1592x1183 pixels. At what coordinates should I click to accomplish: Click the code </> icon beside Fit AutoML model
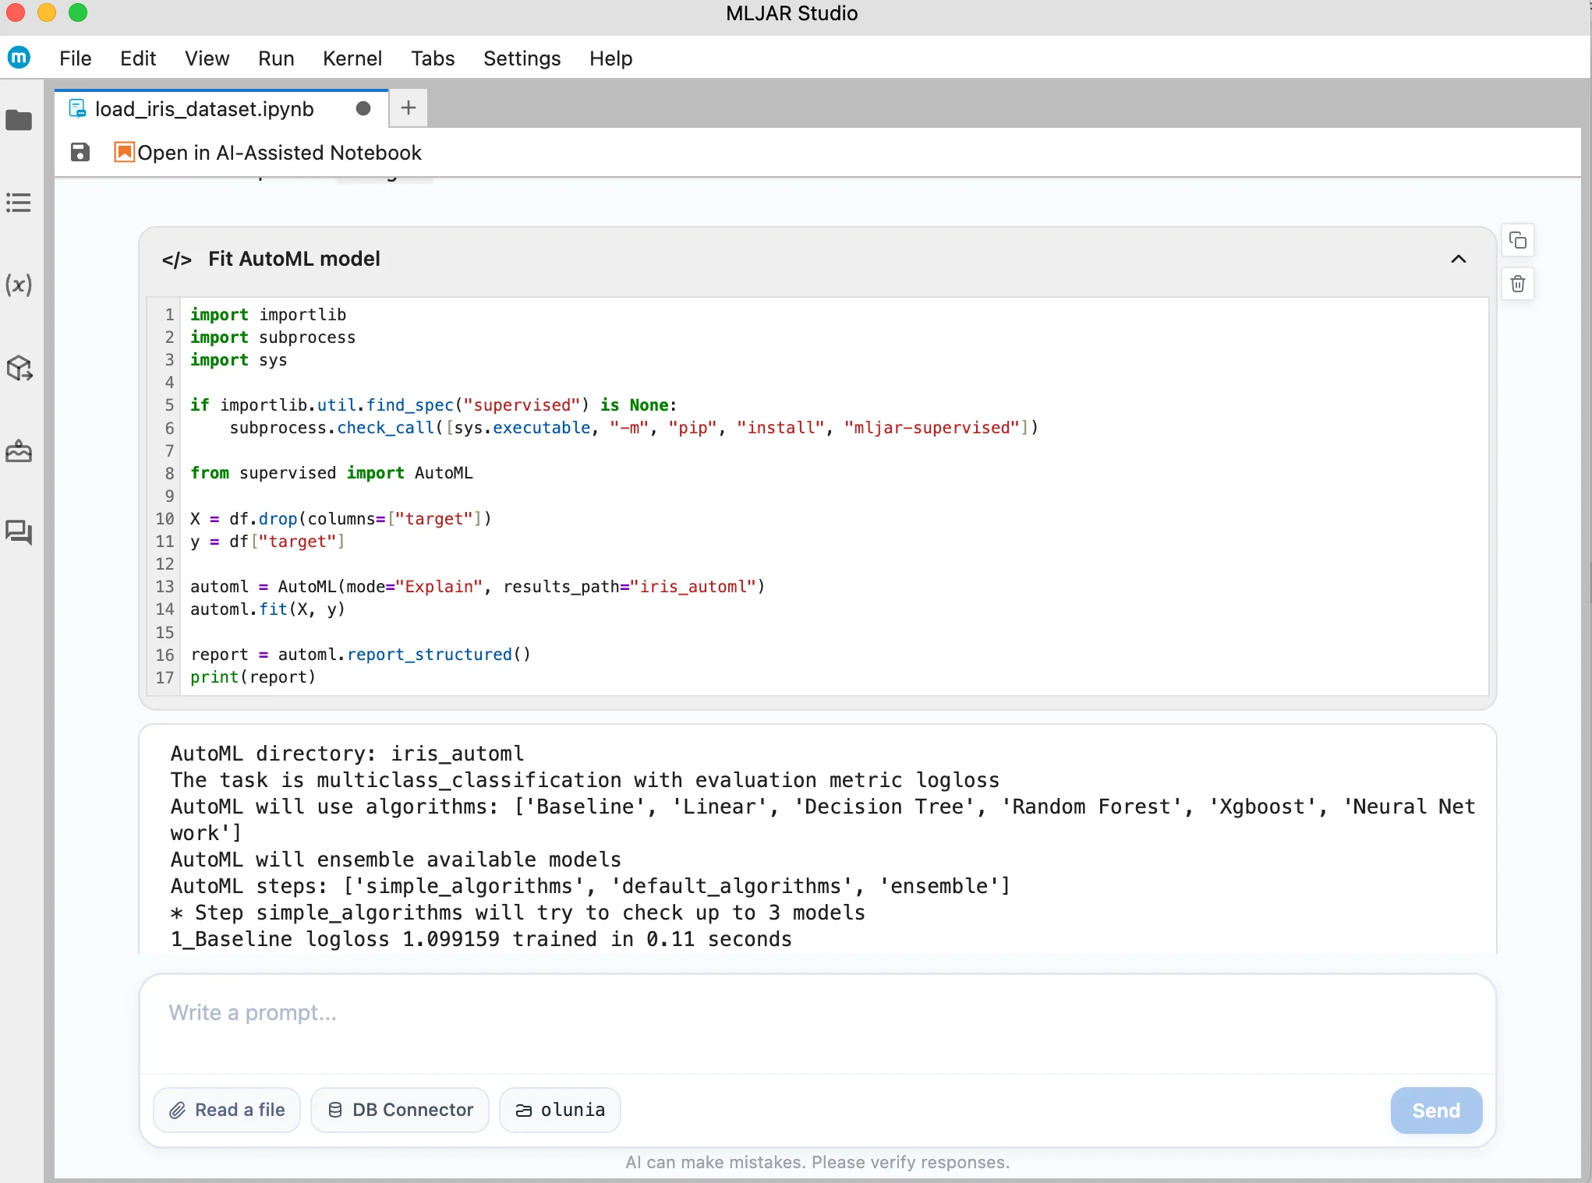(177, 260)
